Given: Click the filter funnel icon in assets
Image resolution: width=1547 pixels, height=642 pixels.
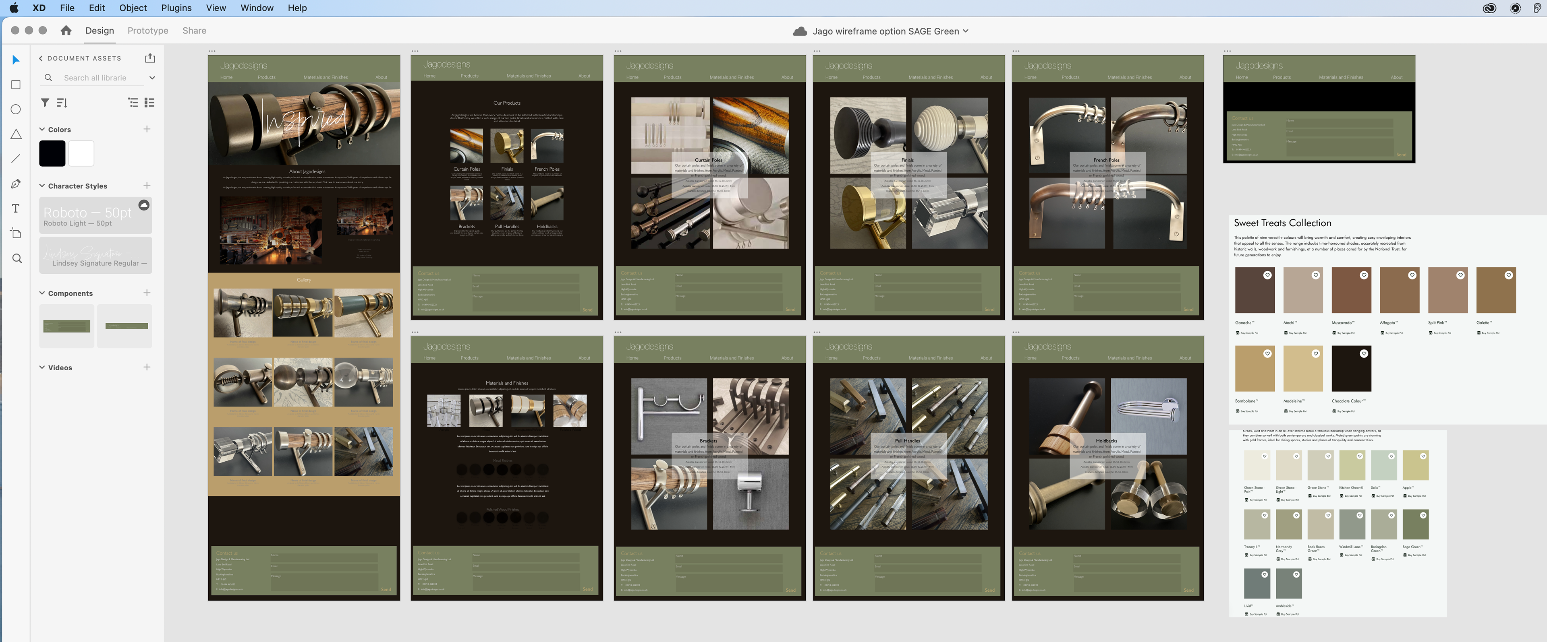Looking at the screenshot, I should click(45, 103).
